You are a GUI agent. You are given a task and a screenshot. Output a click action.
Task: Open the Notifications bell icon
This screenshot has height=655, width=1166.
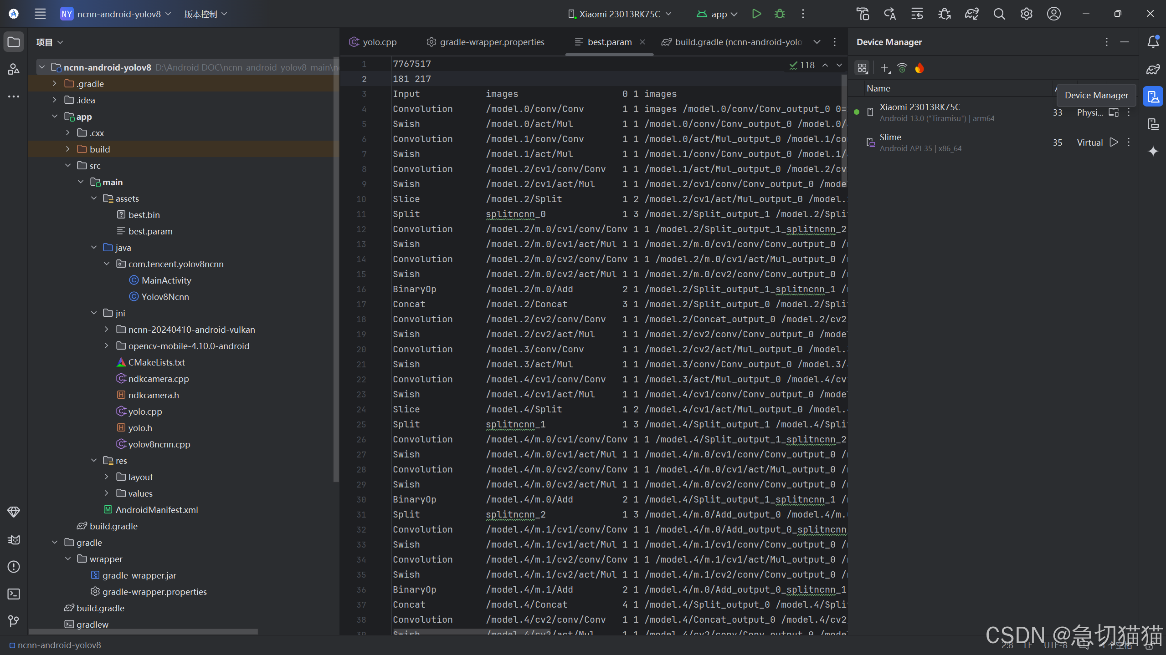tap(1153, 42)
